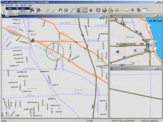Image resolution: width=163 pixels, height=122 pixels.
Task: Select the yellow measure ruler tool
Action: point(126,10)
